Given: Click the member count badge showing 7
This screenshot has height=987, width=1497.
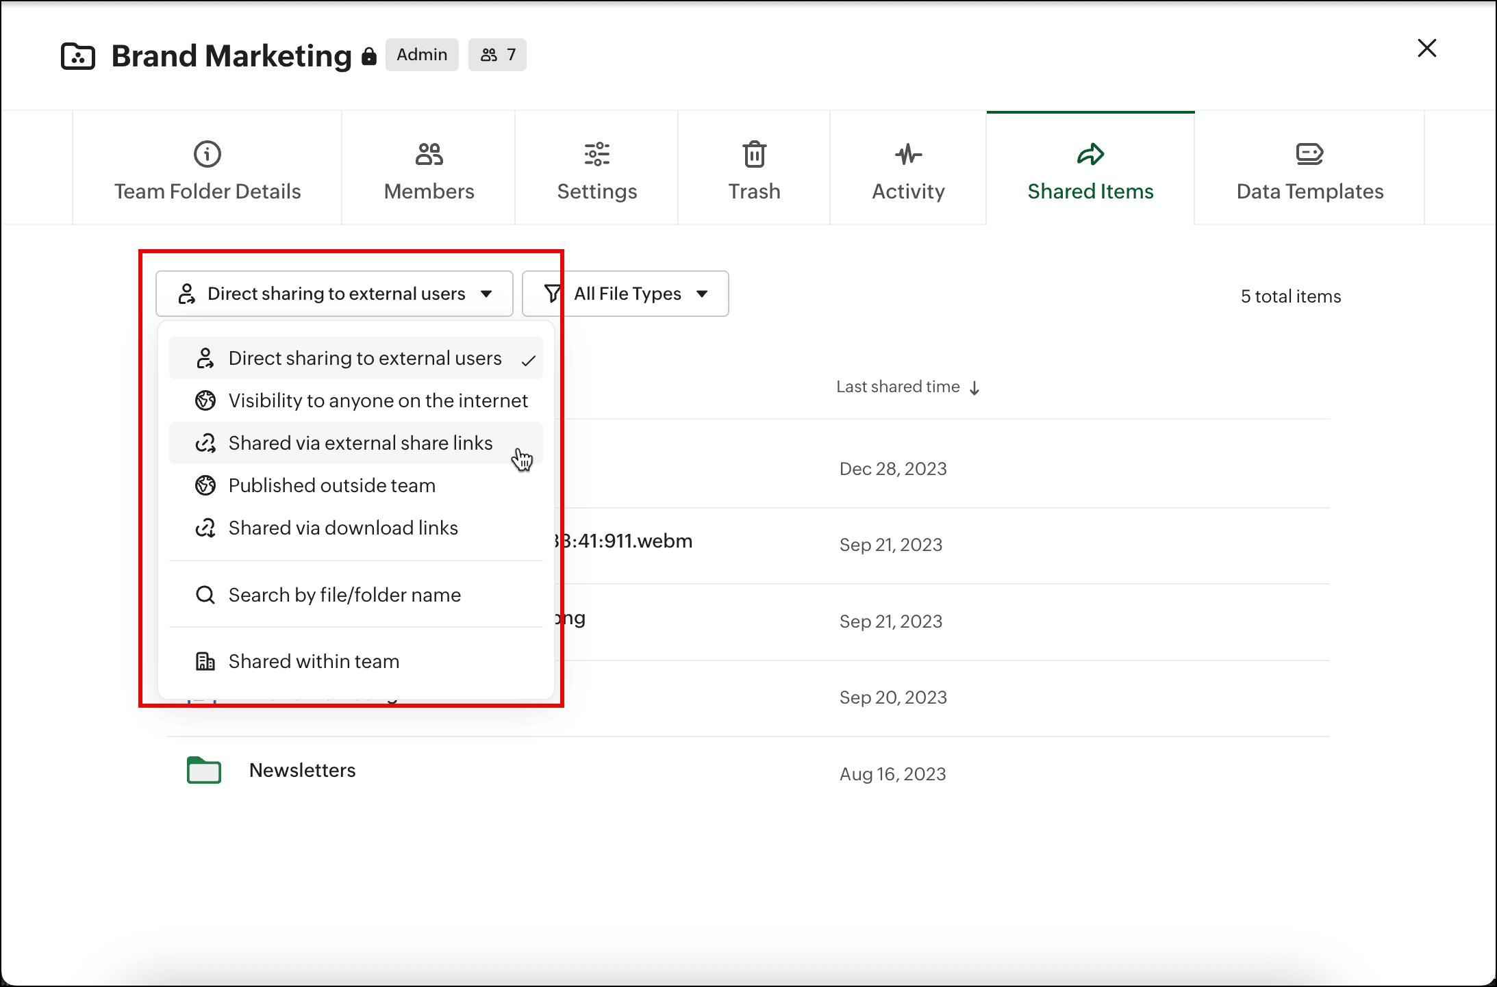Looking at the screenshot, I should [x=497, y=55].
